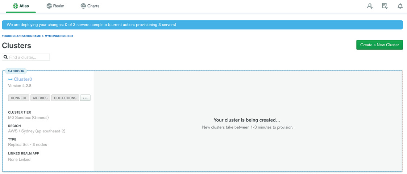Click the CLUSTER TIER label
The width and height of the screenshot is (407, 174).
(x=20, y=113)
